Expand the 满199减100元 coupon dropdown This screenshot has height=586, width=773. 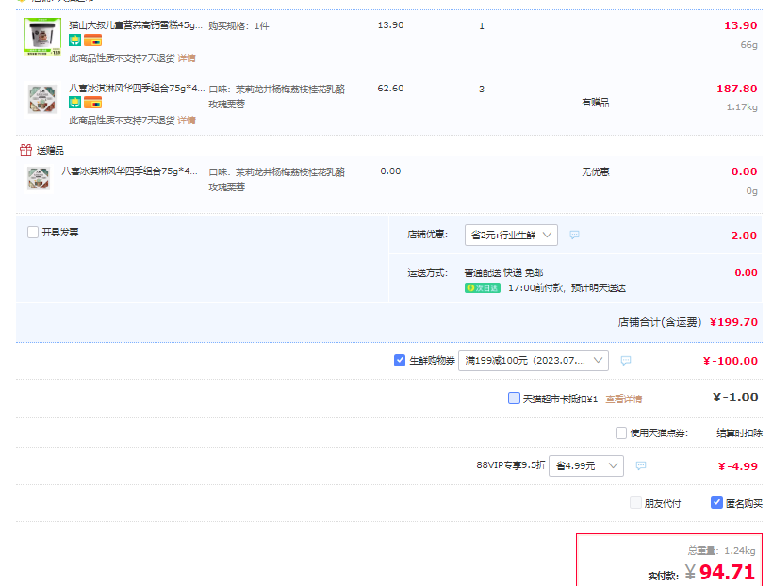click(x=534, y=361)
